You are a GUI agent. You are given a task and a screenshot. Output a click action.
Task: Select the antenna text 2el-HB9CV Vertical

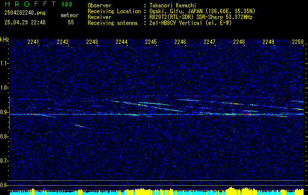pos(175,23)
